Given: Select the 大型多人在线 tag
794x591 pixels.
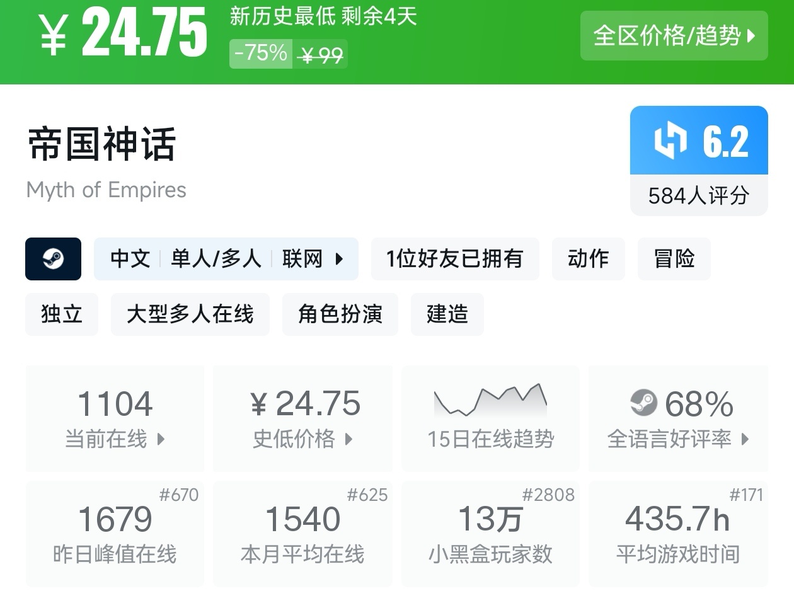Looking at the screenshot, I should [x=190, y=314].
